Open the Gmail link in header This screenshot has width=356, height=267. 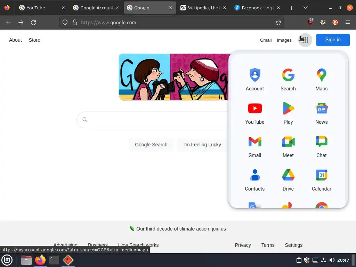(266, 40)
